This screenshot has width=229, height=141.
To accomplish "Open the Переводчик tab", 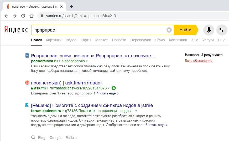I will 140,40.
